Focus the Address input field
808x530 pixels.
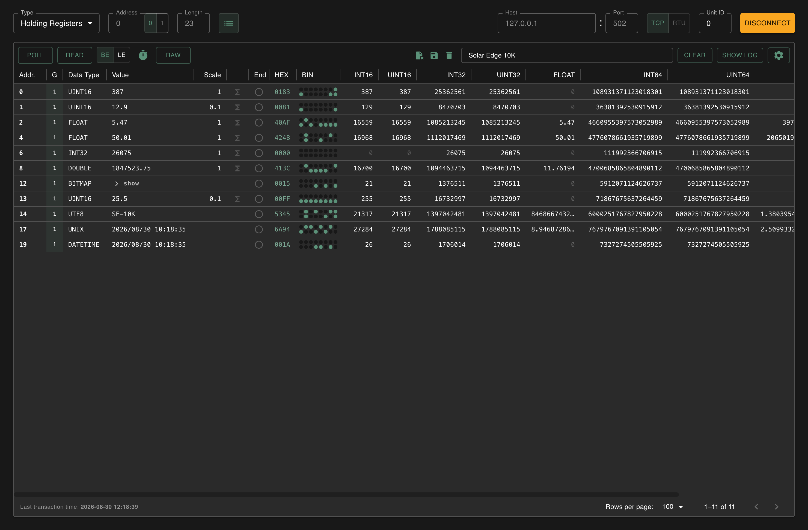point(127,23)
